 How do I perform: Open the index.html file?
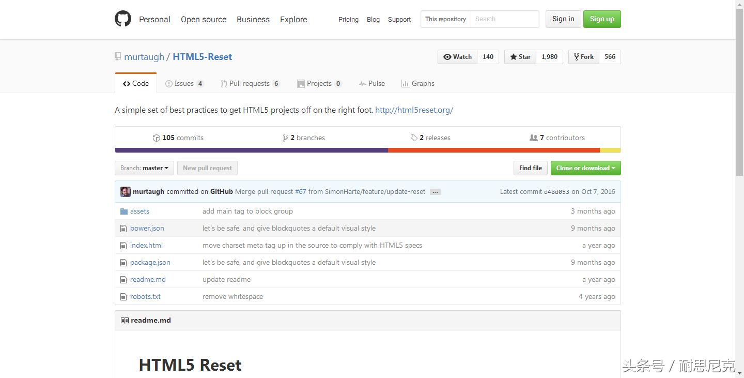[x=146, y=245]
